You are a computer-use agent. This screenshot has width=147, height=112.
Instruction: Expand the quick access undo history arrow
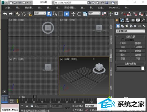click(28, 3)
